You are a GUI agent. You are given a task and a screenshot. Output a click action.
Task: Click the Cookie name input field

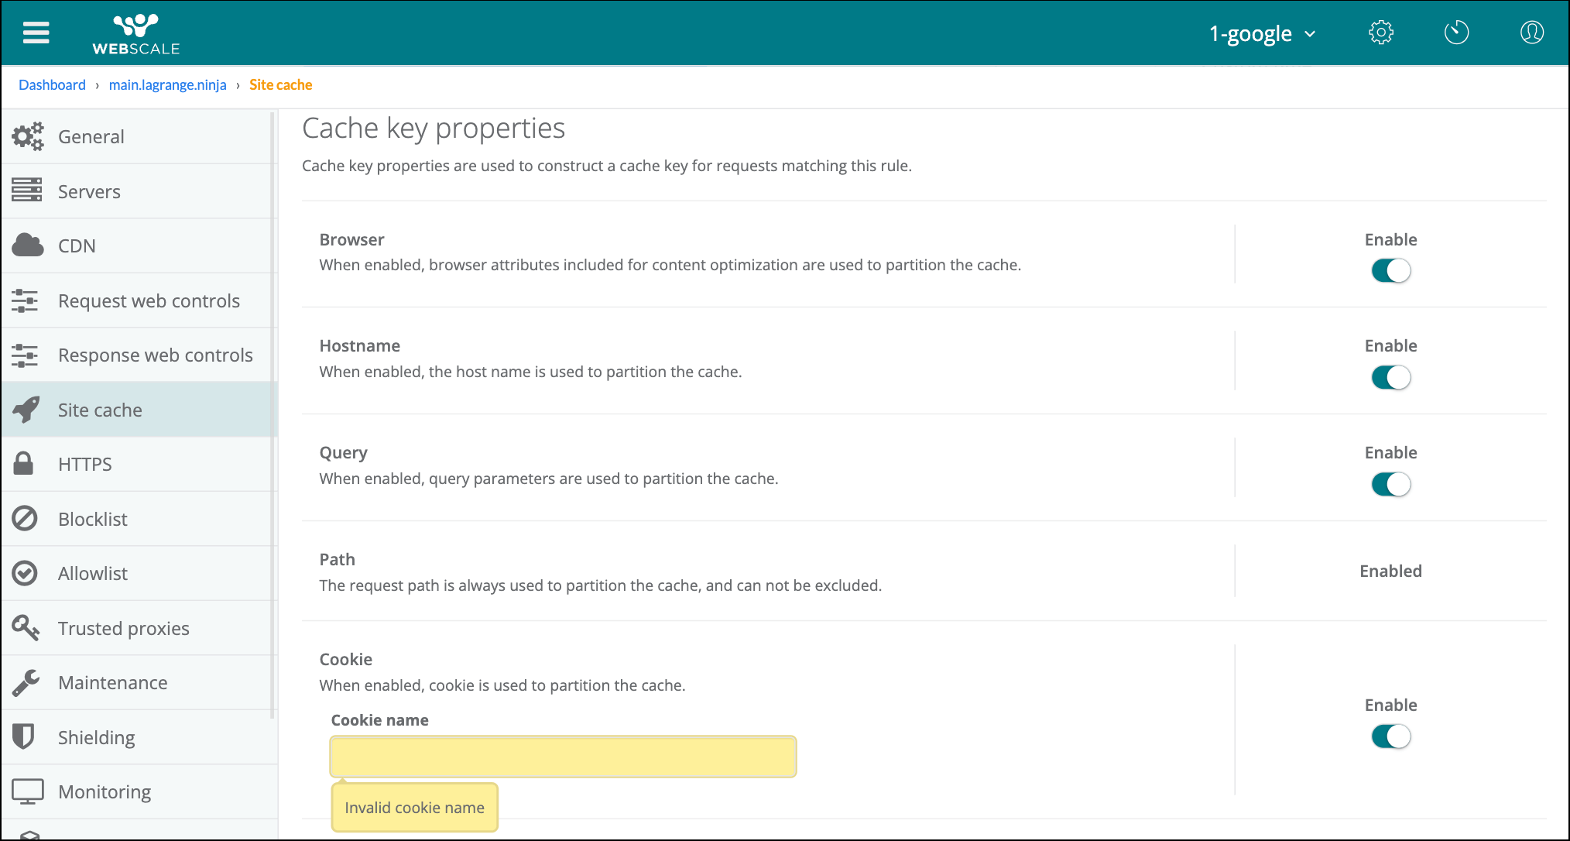563,756
